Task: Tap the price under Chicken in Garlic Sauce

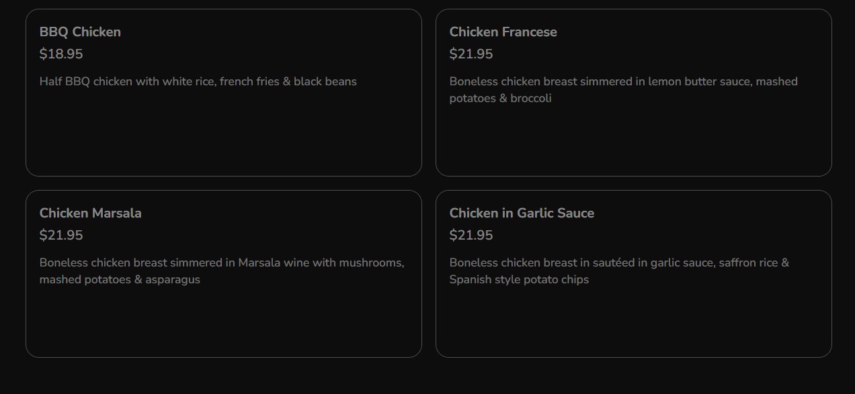Action: pyautogui.click(x=471, y=236)
